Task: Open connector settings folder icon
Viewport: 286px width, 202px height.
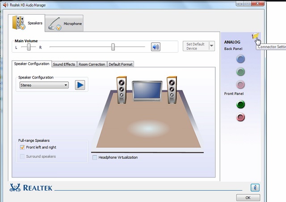Action: [x=255, y=37]
